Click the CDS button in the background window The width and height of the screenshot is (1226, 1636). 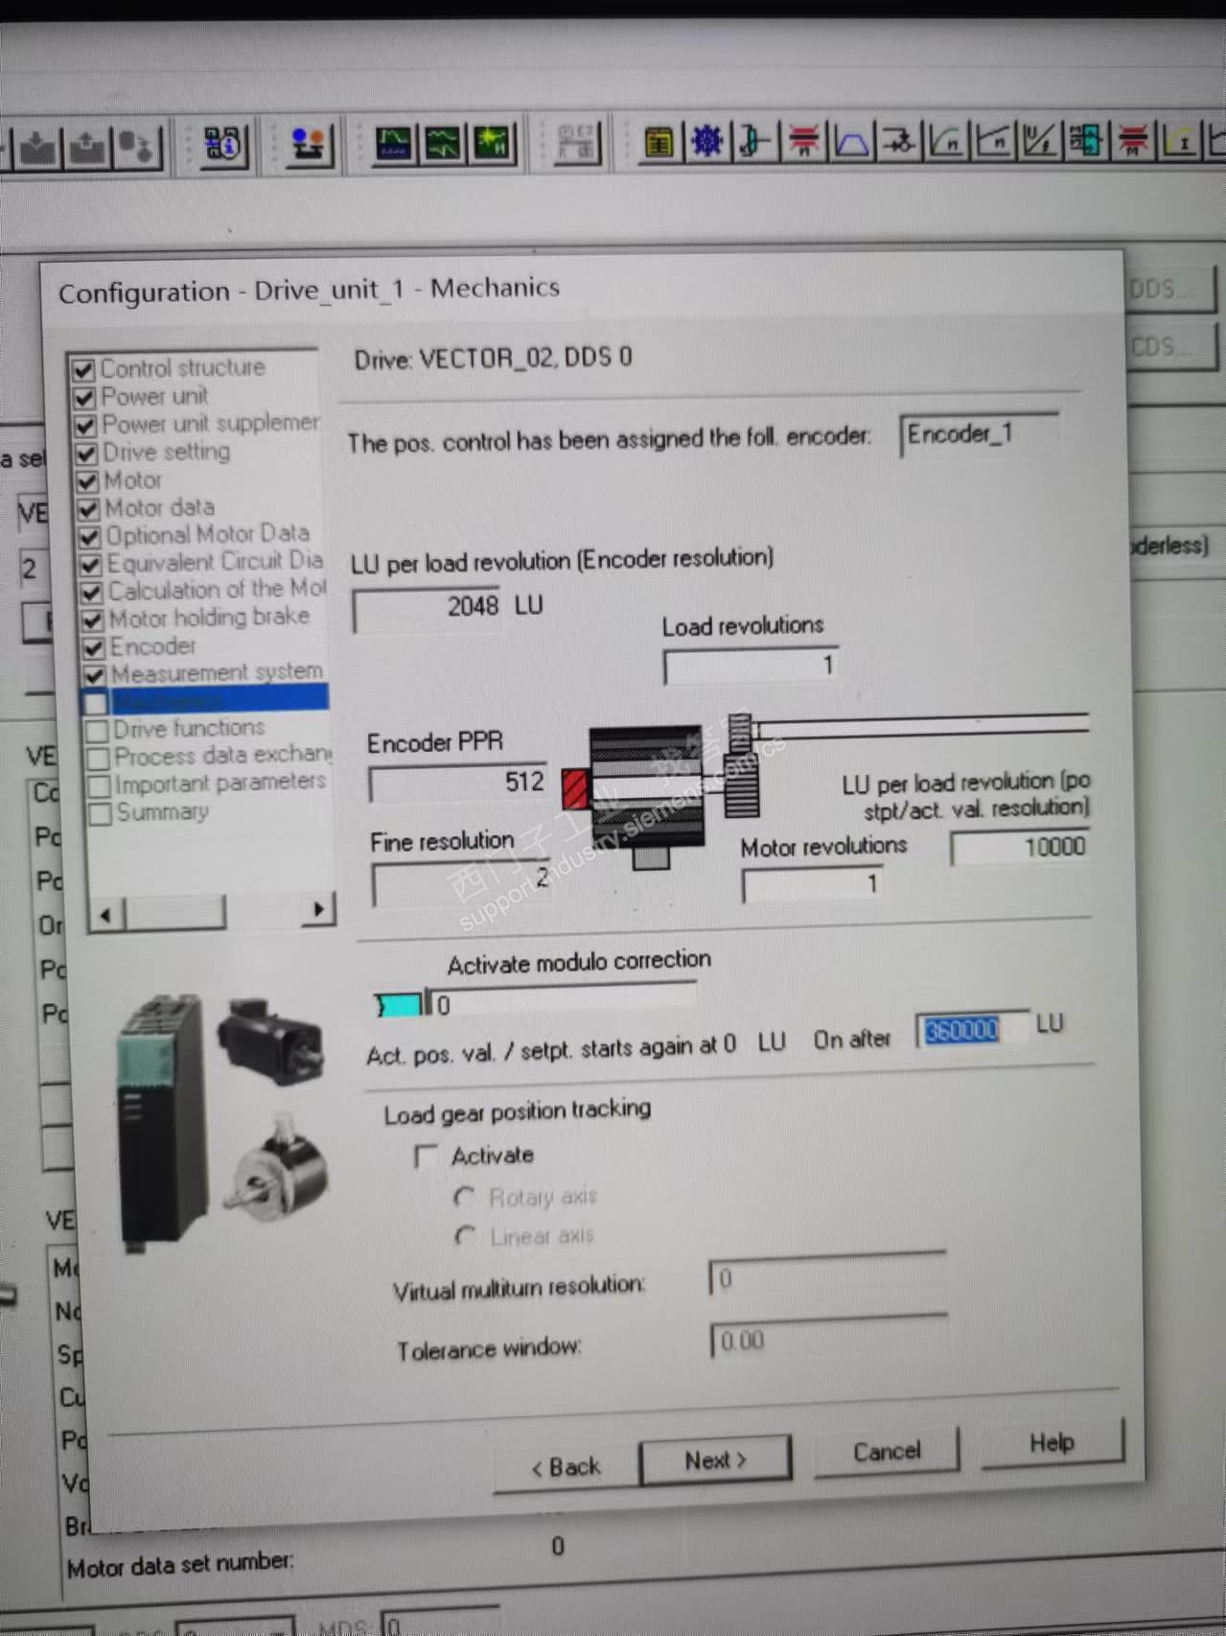[x=1169, y=346]
